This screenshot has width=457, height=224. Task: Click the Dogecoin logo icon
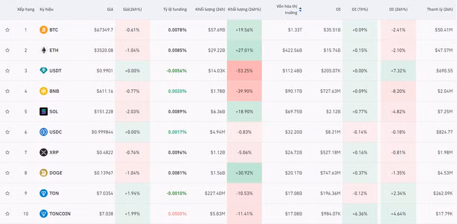click(x=43, y=173)
